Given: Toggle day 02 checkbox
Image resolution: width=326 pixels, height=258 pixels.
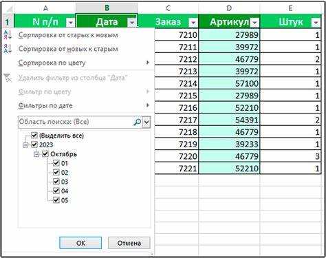Looking at the screenshot, I should pyautogui.click(x=56, y=172).
